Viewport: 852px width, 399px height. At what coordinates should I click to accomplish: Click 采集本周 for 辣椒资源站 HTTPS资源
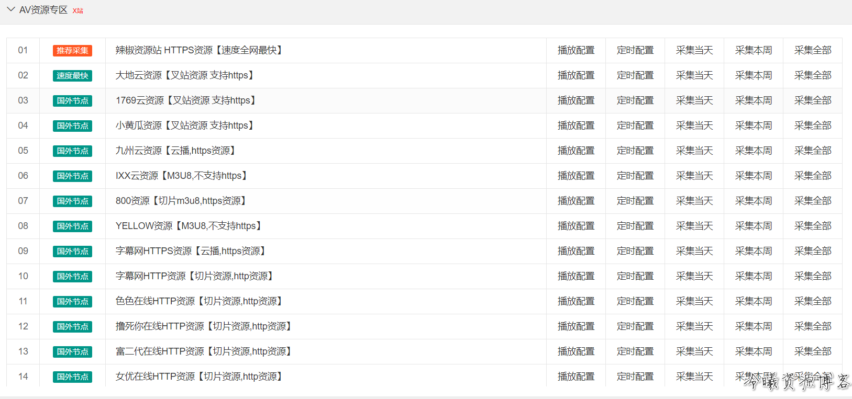pyautogui.click(x=754, y=50)
